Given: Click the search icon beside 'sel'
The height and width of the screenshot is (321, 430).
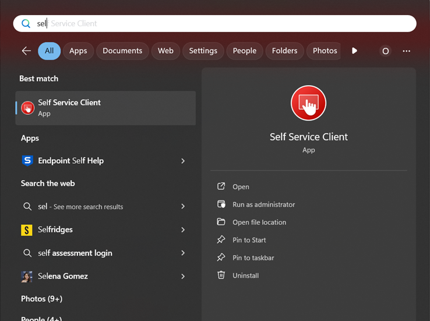Looking at the screenshot, I should click(27, 206).
